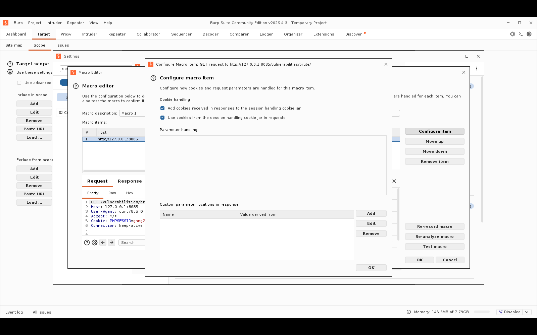Screen dimensions: 537x335
Task: Switch to Issues sub-tab
Action: pyautogui.click(x=62, y=45)
